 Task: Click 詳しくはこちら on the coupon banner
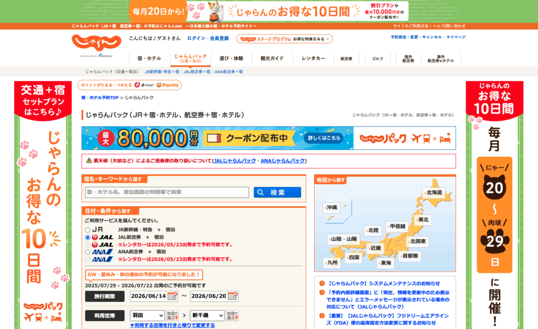tap(324, 138)
